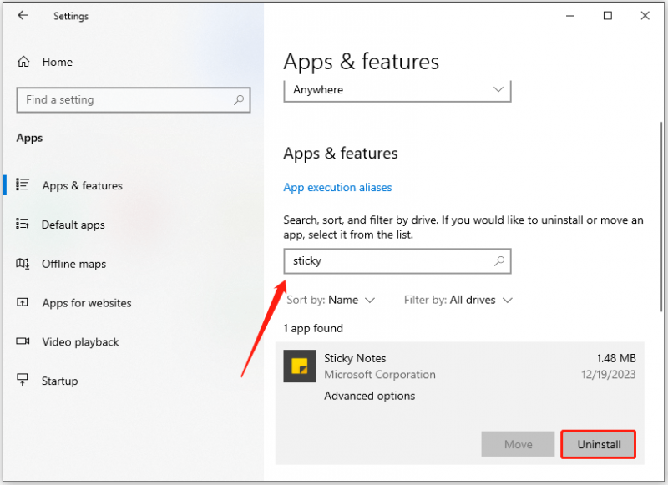This screenshot has height=485, width=668.
Task: Select the Offline maps sidebar icon
Action: pos(23,264)
